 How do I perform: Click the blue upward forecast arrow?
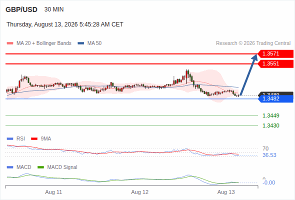coord(248,75)
